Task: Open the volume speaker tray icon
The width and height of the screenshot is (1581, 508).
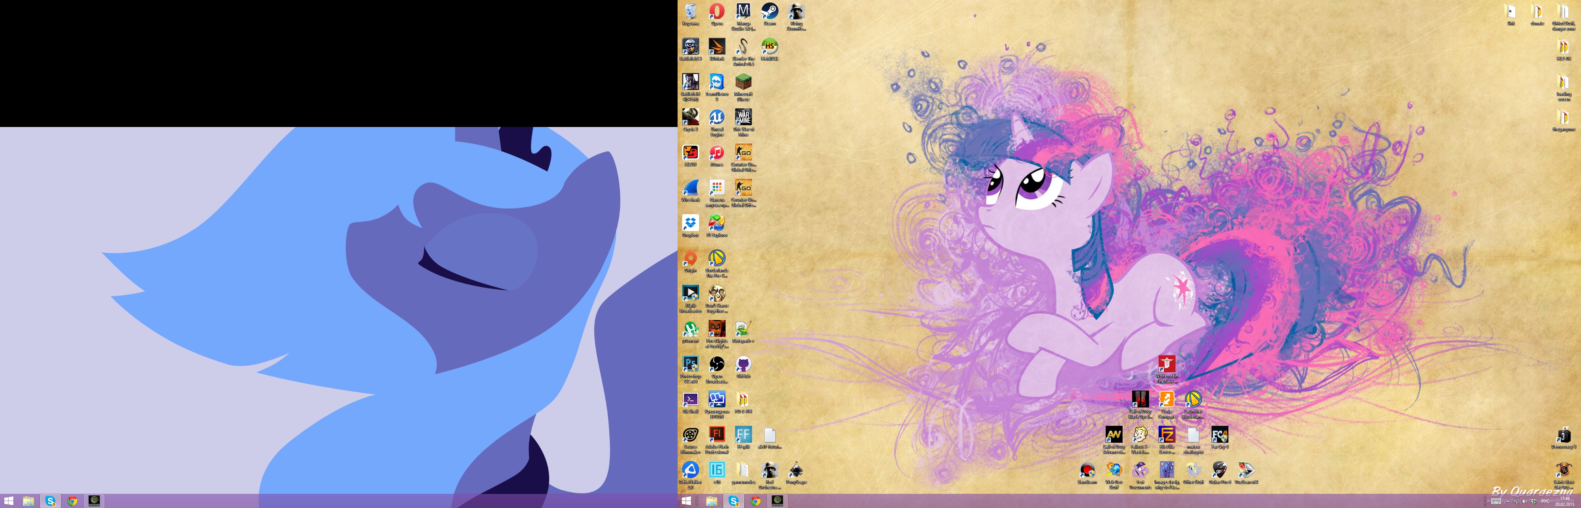Action: pyautogui.click(x=1525, y=501)
